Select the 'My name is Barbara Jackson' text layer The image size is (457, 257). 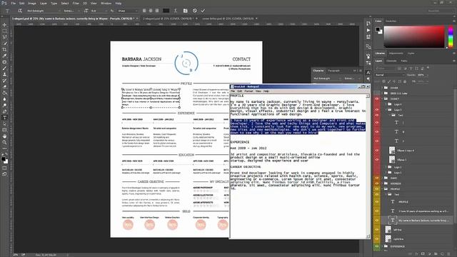pyautogui.click(x=423, y=221)
